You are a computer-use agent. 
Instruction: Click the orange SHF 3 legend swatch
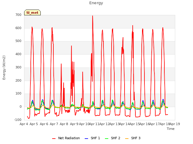pyautogui.click(x=127, y=139)
